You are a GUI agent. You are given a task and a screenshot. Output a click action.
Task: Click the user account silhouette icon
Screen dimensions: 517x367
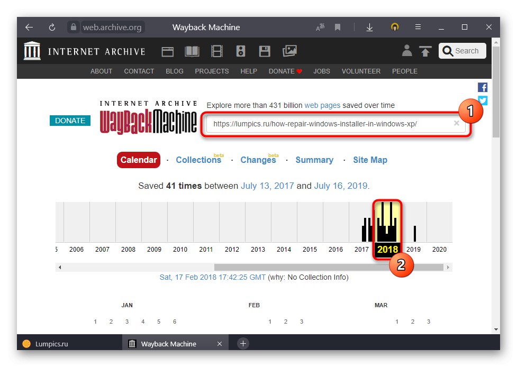point(407,50)
